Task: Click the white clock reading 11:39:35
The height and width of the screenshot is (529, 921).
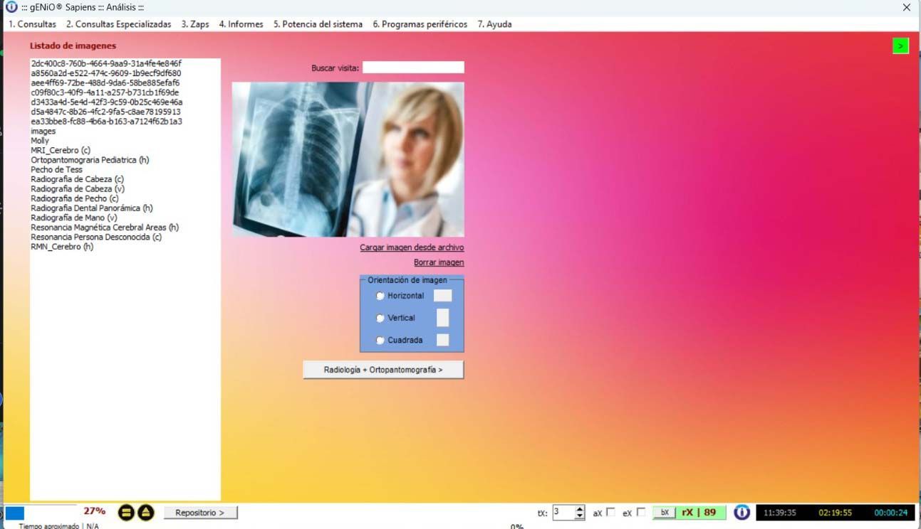Action: pyautogui.click(x=780, y=513)
